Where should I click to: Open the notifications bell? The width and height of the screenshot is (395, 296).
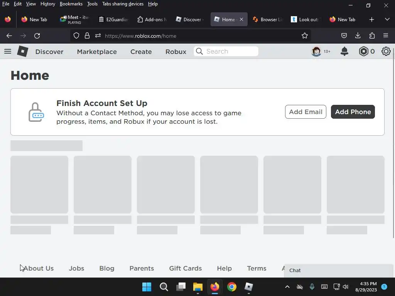[344, 51]
